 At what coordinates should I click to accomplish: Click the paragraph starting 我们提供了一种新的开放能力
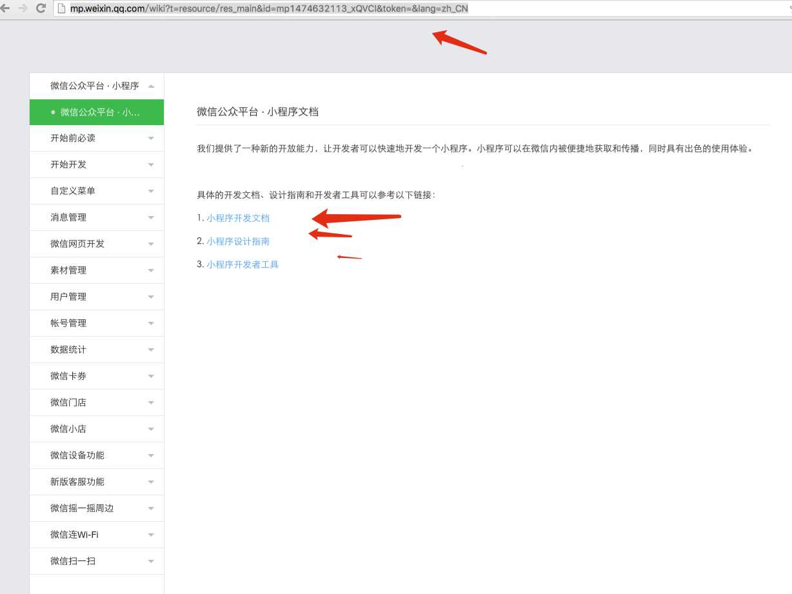click(475, 148)
